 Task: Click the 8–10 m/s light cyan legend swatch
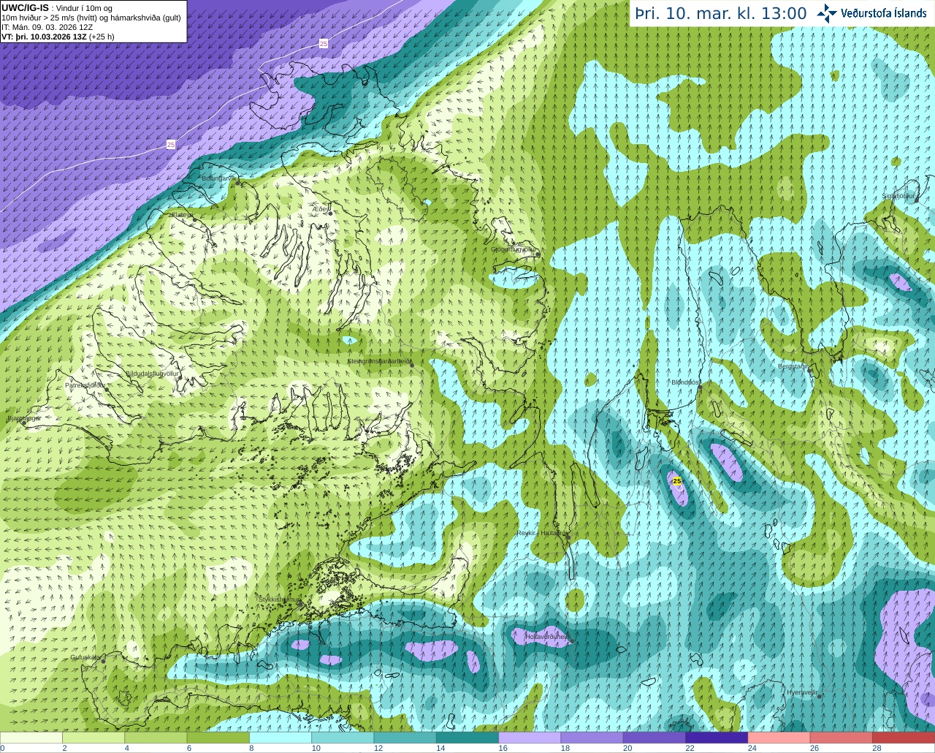[280, 738]
